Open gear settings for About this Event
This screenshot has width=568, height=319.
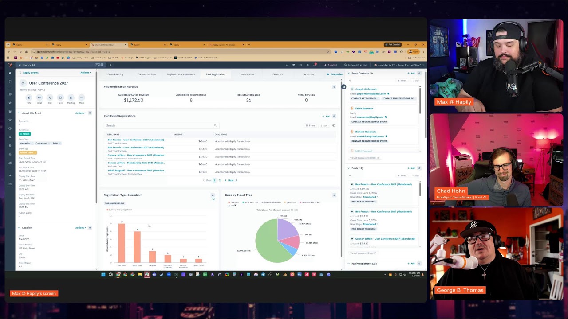(x=90, y=113)
